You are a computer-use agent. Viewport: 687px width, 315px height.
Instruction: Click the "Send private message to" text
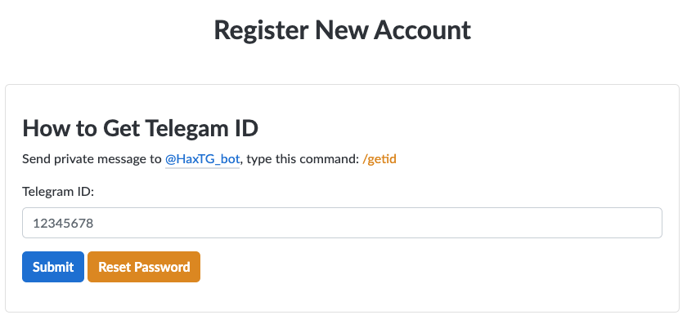pos(92,159)
